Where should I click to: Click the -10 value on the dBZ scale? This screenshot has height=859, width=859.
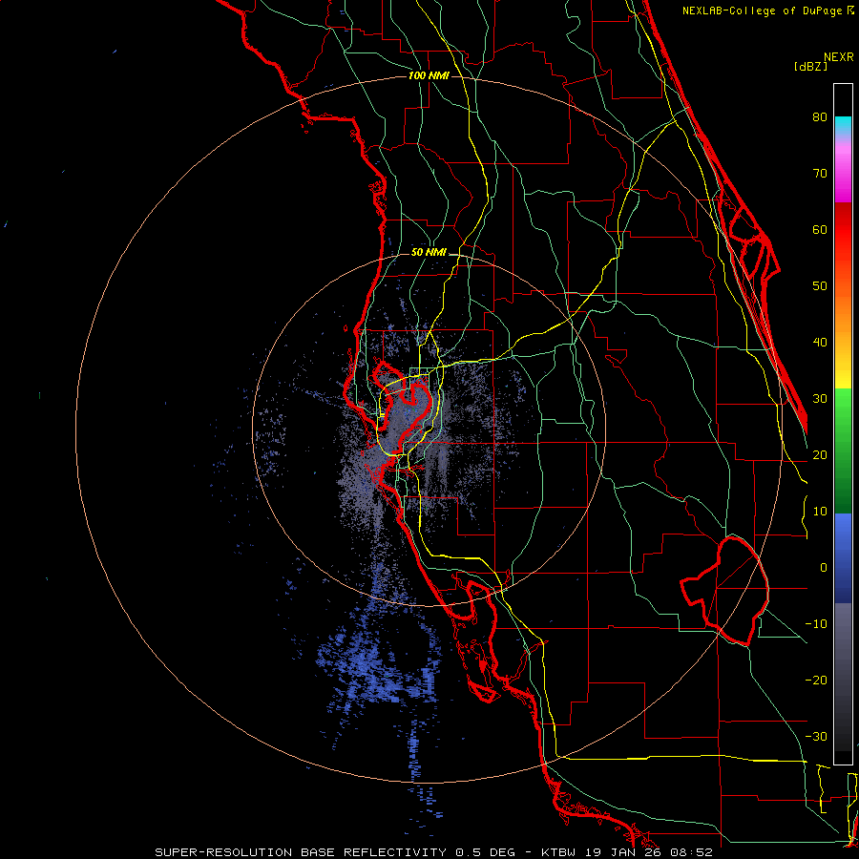[x=816, y=624]
